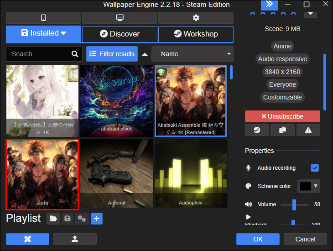The image size is (333, 251).
Task: Click the 'Properties' heading
Action: (259, 151)
